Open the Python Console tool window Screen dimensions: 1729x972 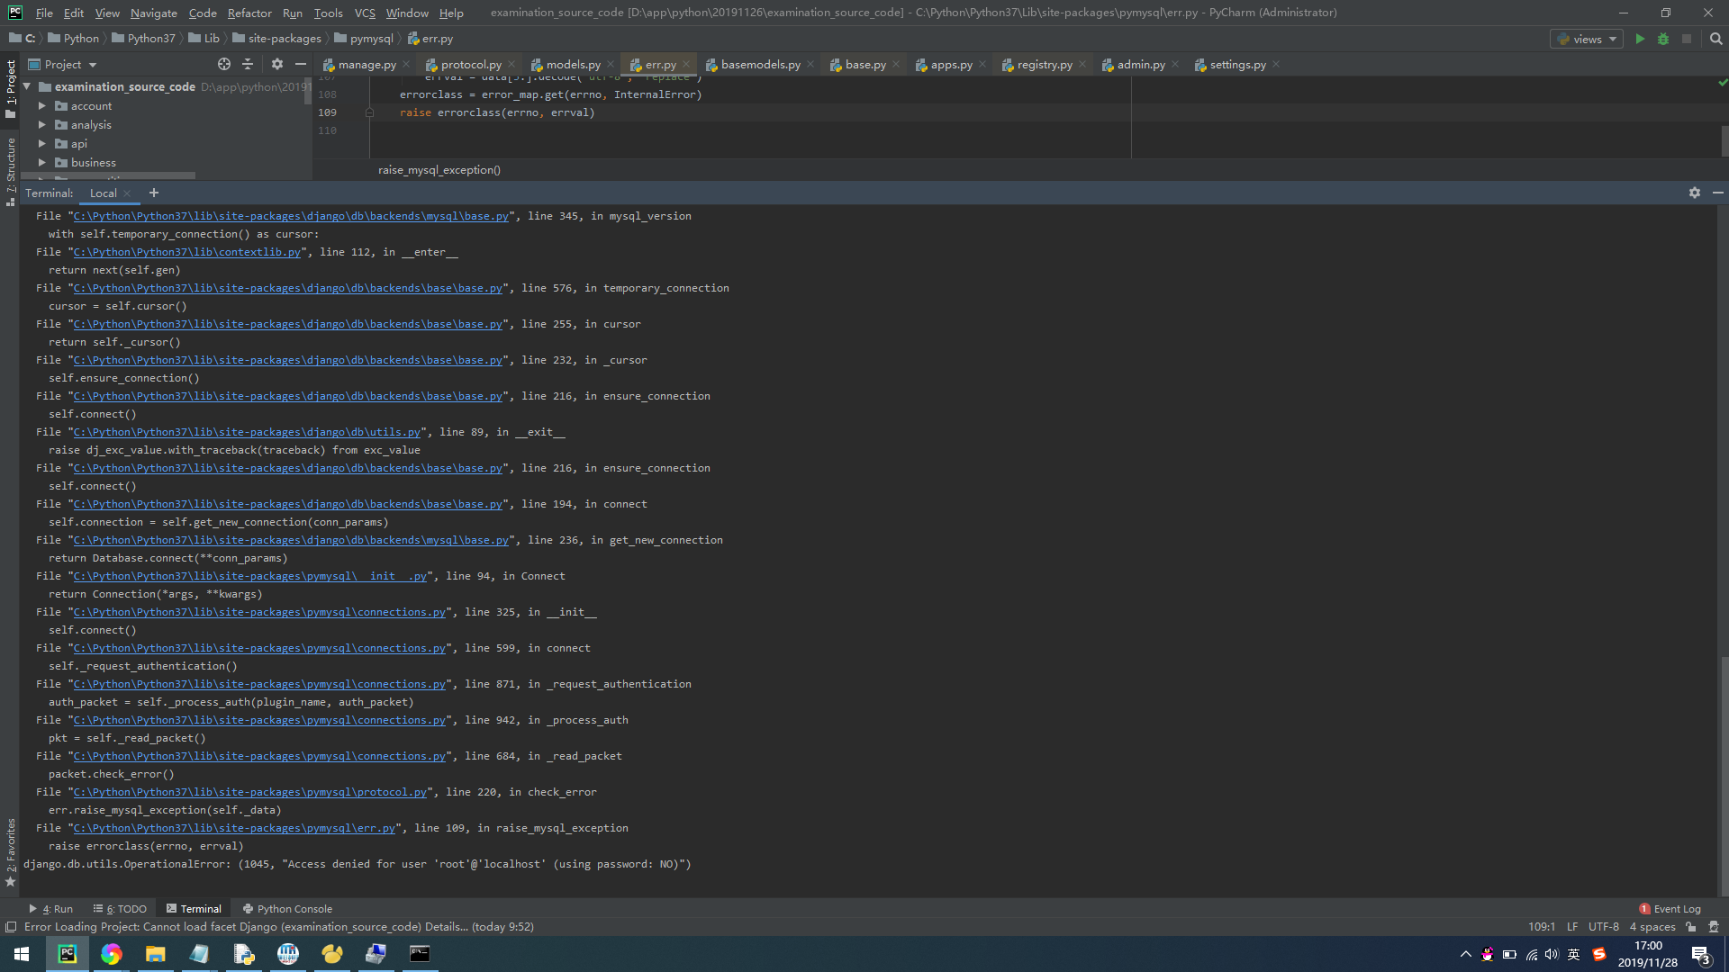pyautogui.click(x=287, y=909)
